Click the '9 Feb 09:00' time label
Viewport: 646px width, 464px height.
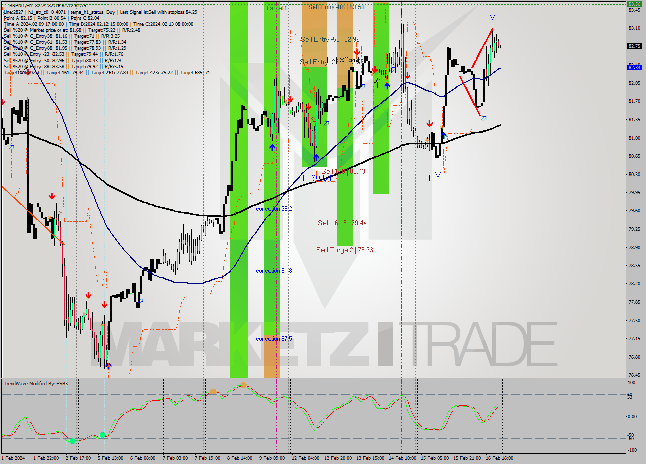[x=273, y=458]
